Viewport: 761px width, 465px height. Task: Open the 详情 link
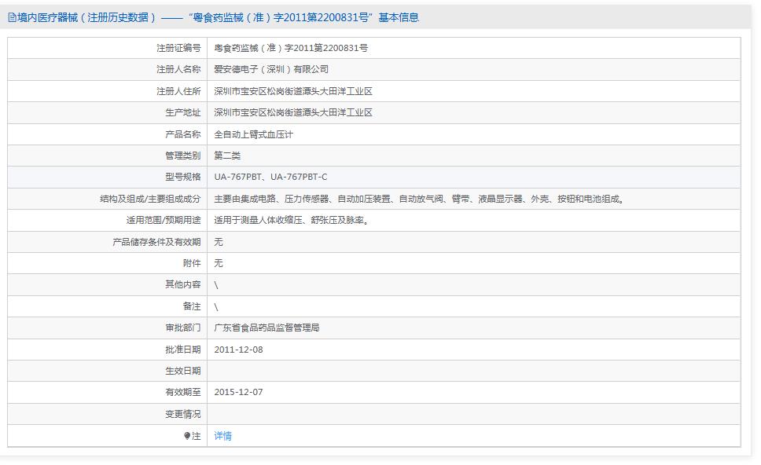[x=222, y=436]
